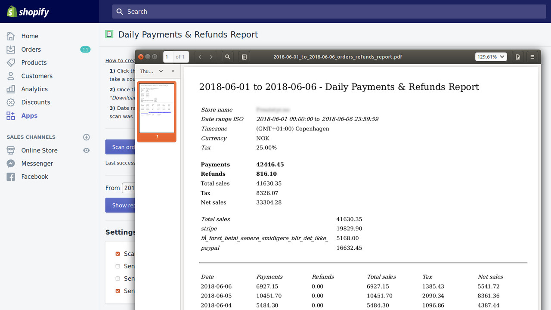Open the PDF viewer hamburger menu

[532, 57]
